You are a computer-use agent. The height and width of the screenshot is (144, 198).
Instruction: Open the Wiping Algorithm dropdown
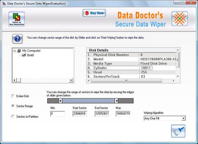[183, 118]
